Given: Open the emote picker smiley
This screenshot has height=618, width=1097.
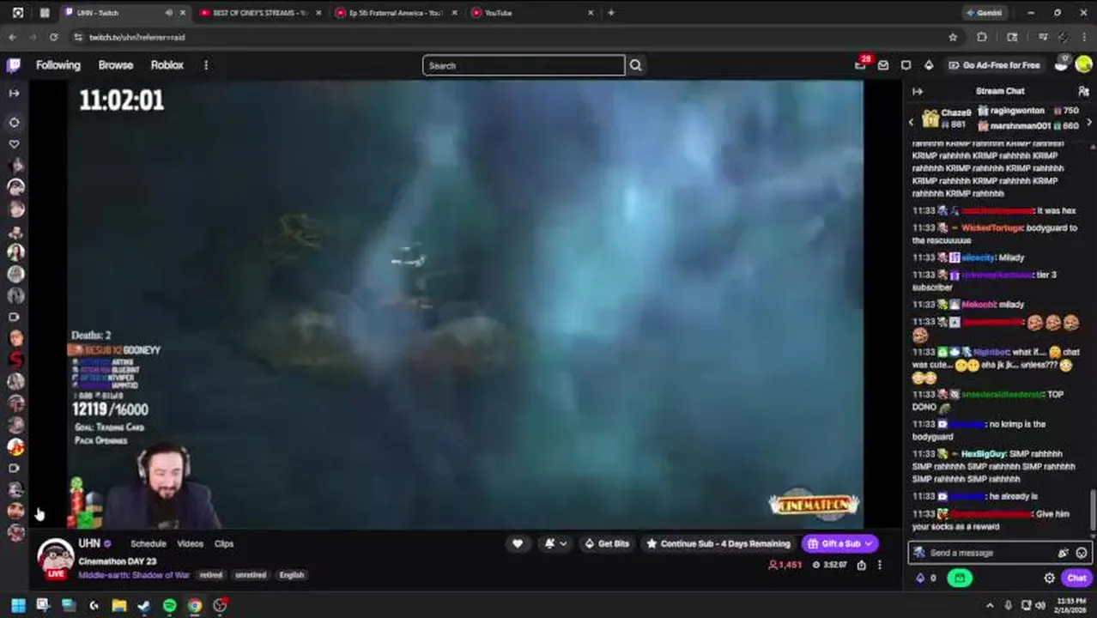Looking at the screenshot, I should coord(1082,554).
